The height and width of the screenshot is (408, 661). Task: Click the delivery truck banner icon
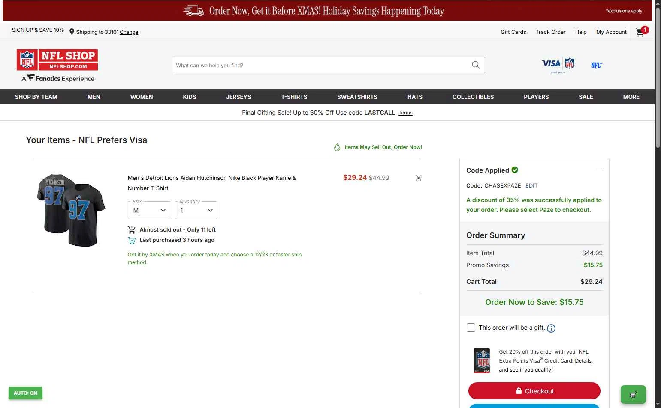193,11
